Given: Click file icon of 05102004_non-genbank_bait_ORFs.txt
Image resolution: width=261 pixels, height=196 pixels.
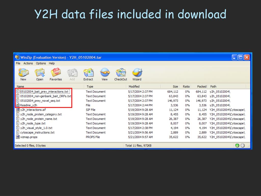Looking at the screenshot, I should [18, 96].
